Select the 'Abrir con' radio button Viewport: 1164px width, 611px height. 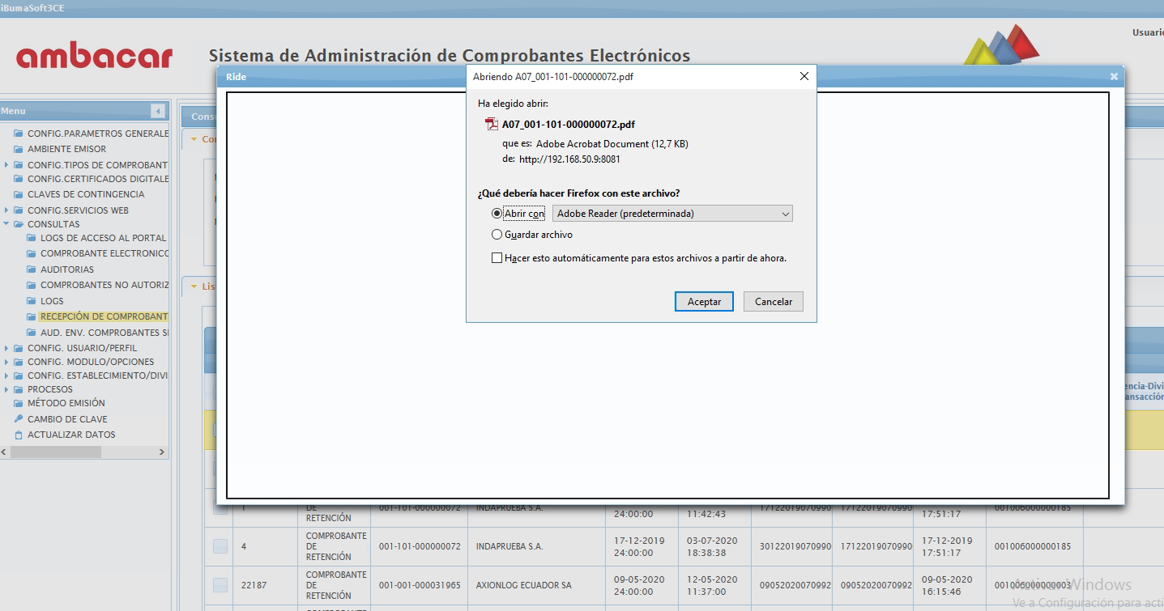[x=497, y=214]
